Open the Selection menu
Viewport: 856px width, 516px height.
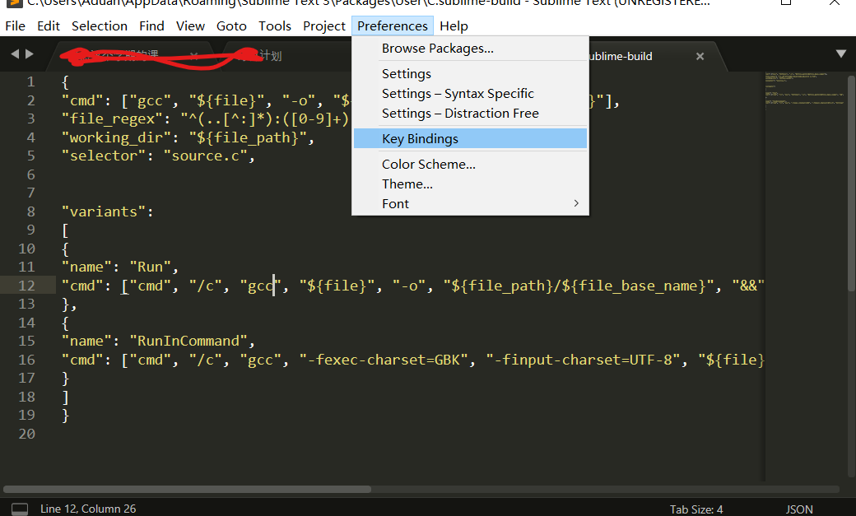[100, 26]
